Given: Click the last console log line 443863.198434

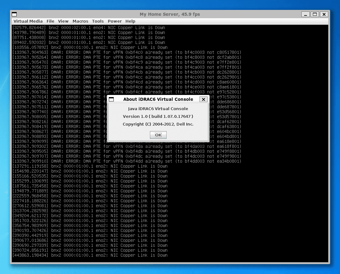Looking at the screenshot, I should pos(90,255).
